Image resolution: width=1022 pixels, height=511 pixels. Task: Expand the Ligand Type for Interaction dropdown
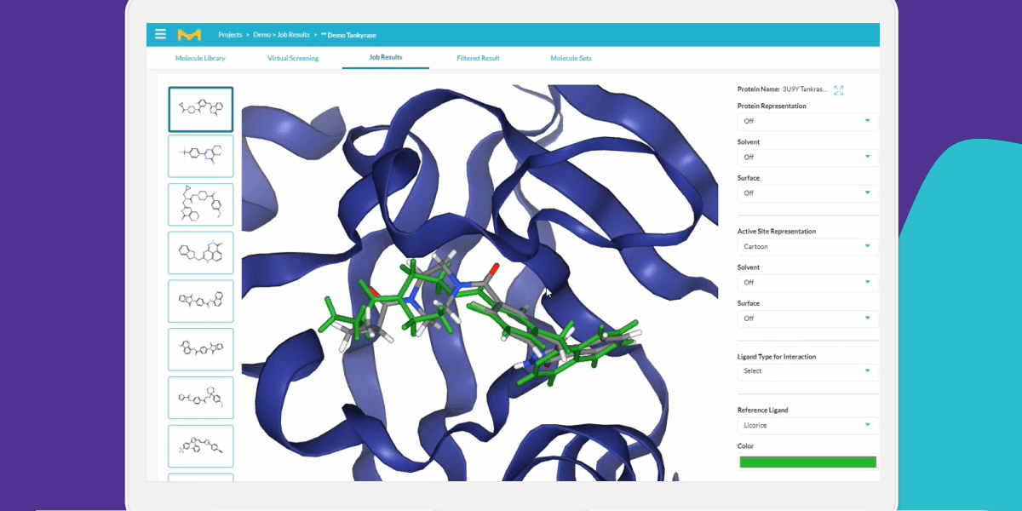(x=806, y=370)
